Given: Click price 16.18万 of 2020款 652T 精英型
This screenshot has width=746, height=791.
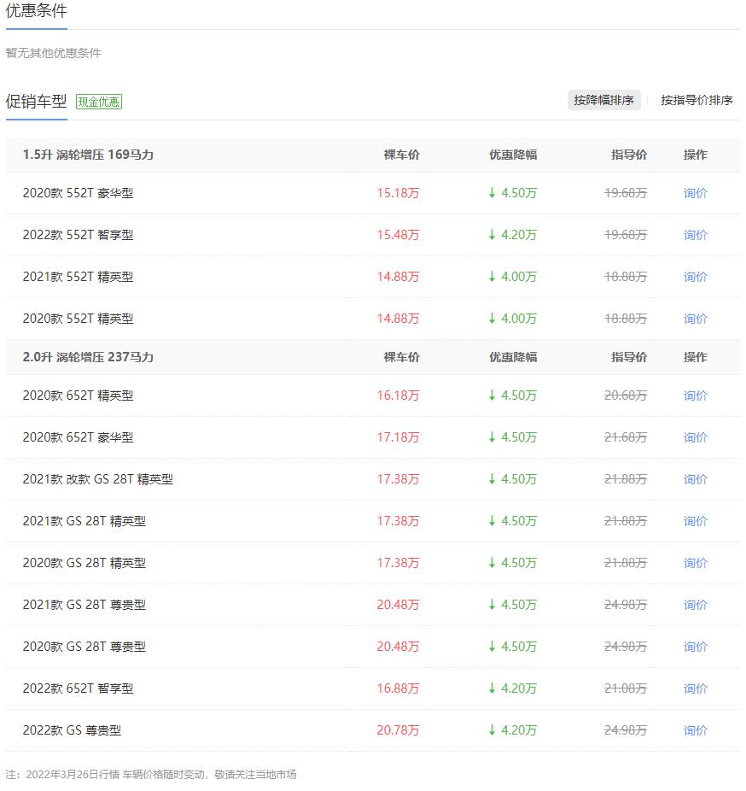Looking at the screenshot, I should [x=399, y=395].
